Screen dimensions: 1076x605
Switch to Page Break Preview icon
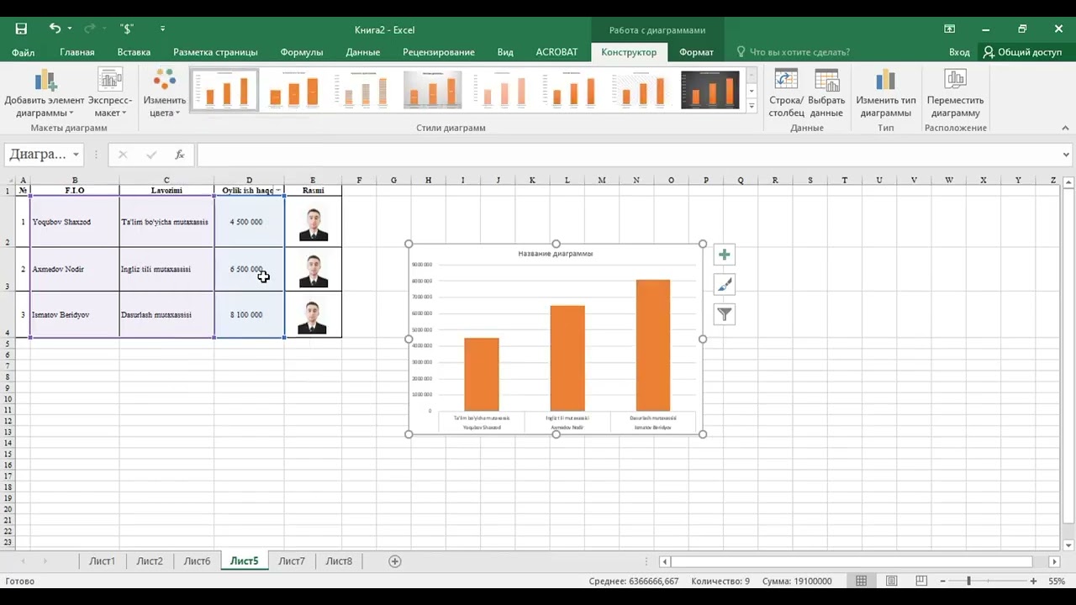point(921,581)
